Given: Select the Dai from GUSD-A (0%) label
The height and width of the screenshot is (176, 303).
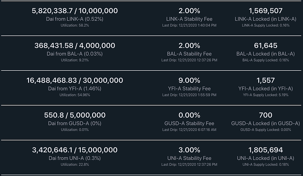Looking at the screenshot, I should tap(75, 123).
